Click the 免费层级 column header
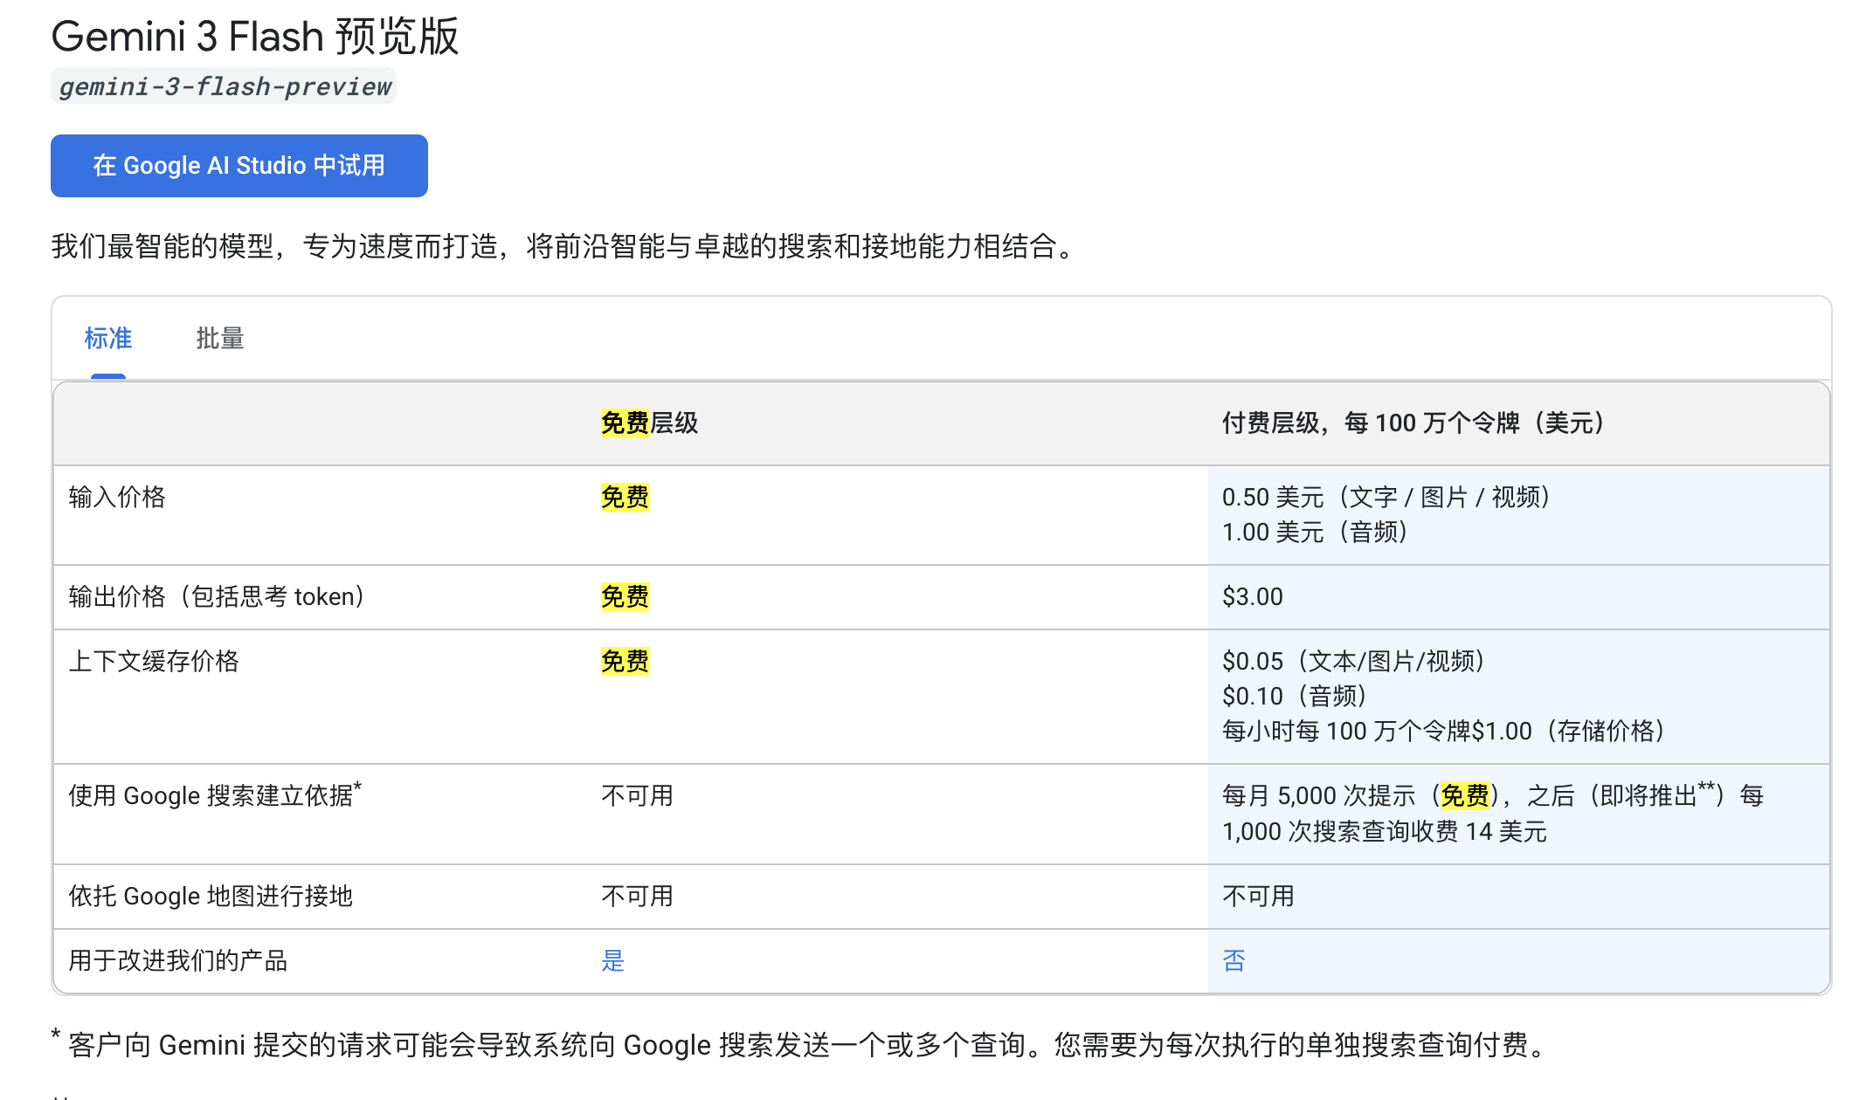Image resolution: width=1873 pixels, height=1100 pixels. point(650,423)
